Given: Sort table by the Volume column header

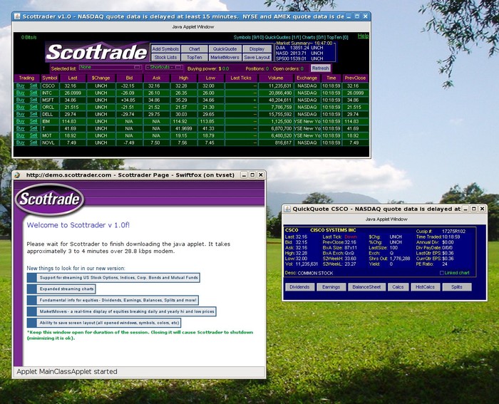Looking at the screenshot, I should point(275,77).
